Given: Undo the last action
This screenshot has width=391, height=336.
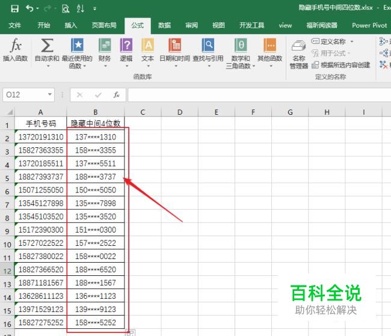Looking at the screenshot, I should [x=29, y=9].
